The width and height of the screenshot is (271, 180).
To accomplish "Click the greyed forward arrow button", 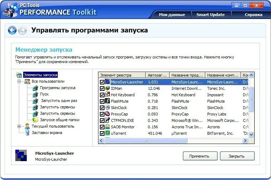I will pos(22,30).
